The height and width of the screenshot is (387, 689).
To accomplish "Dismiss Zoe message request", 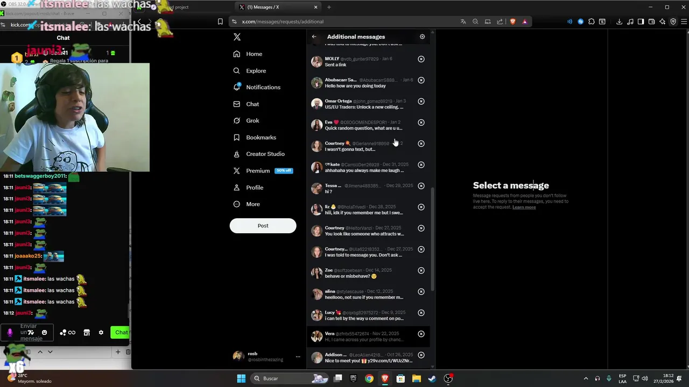I will click(x=421, y=270).
